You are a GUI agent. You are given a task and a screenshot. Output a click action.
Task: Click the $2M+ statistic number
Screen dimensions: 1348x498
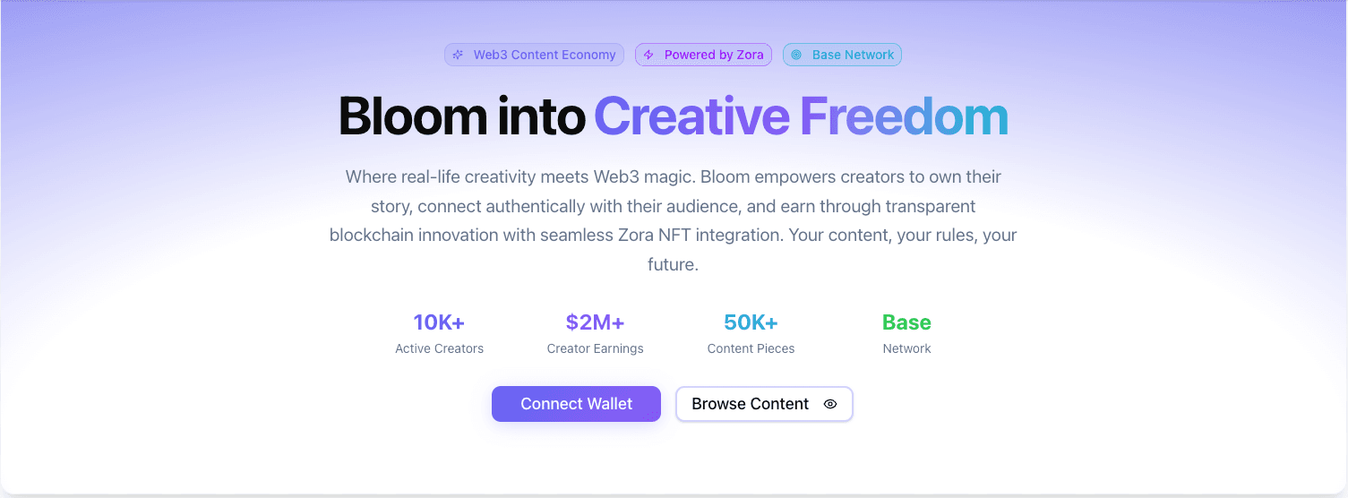click(595, 322)
